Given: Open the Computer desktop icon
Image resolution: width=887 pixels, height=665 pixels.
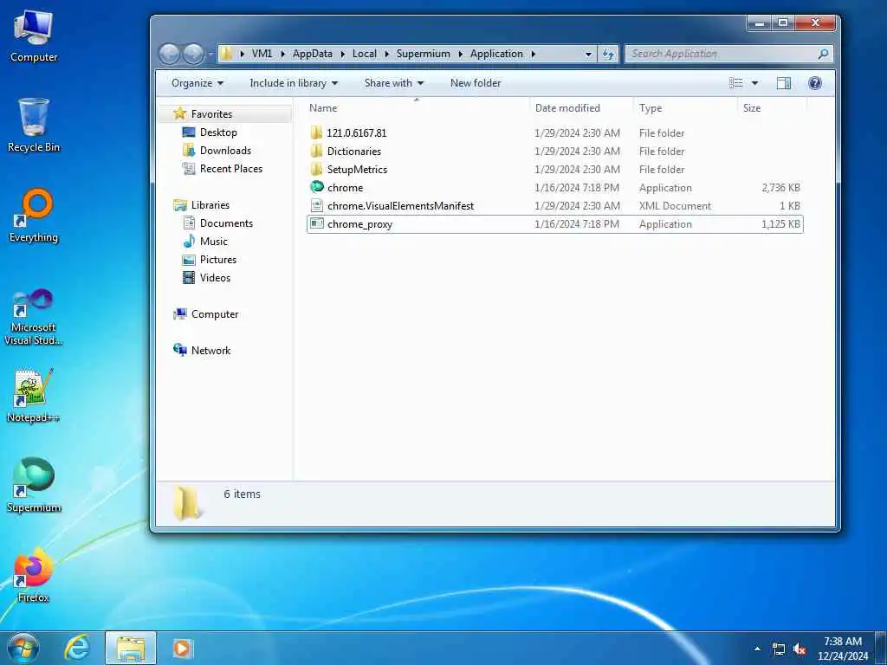Looking at the screenshot, I should click(34, 35).
